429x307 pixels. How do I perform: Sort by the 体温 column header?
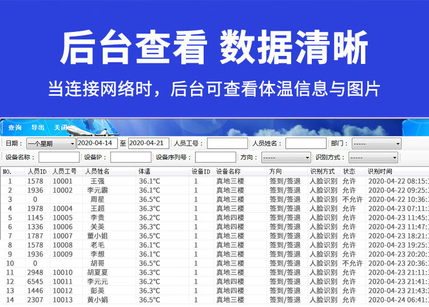(144, 171)
